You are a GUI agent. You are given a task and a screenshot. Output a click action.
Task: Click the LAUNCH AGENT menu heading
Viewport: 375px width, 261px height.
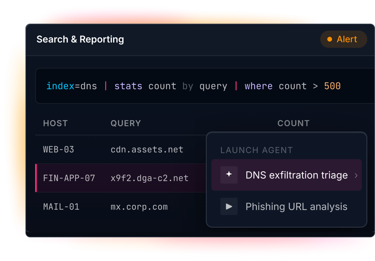coord(256,150)
